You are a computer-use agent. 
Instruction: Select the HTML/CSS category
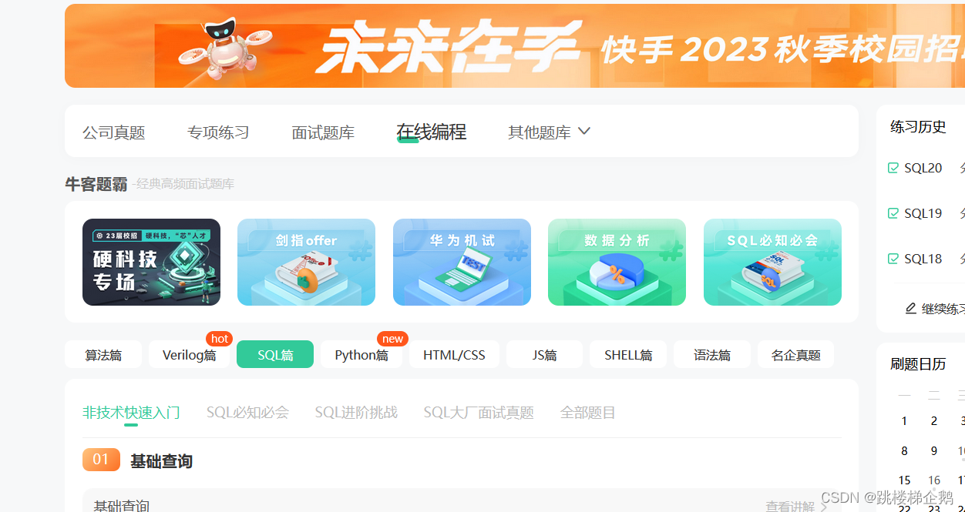[x=454, y=355]
